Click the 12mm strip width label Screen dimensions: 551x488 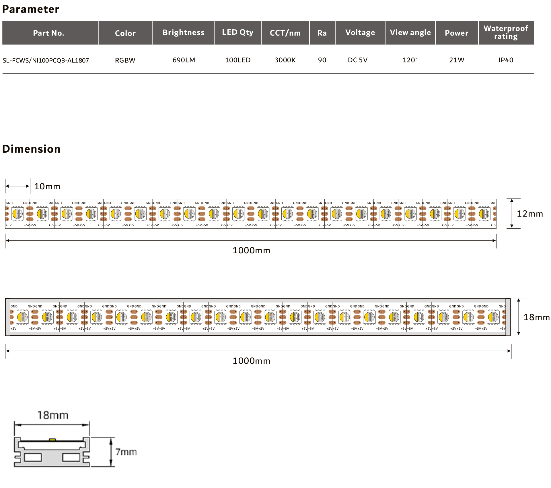[530, 214]
